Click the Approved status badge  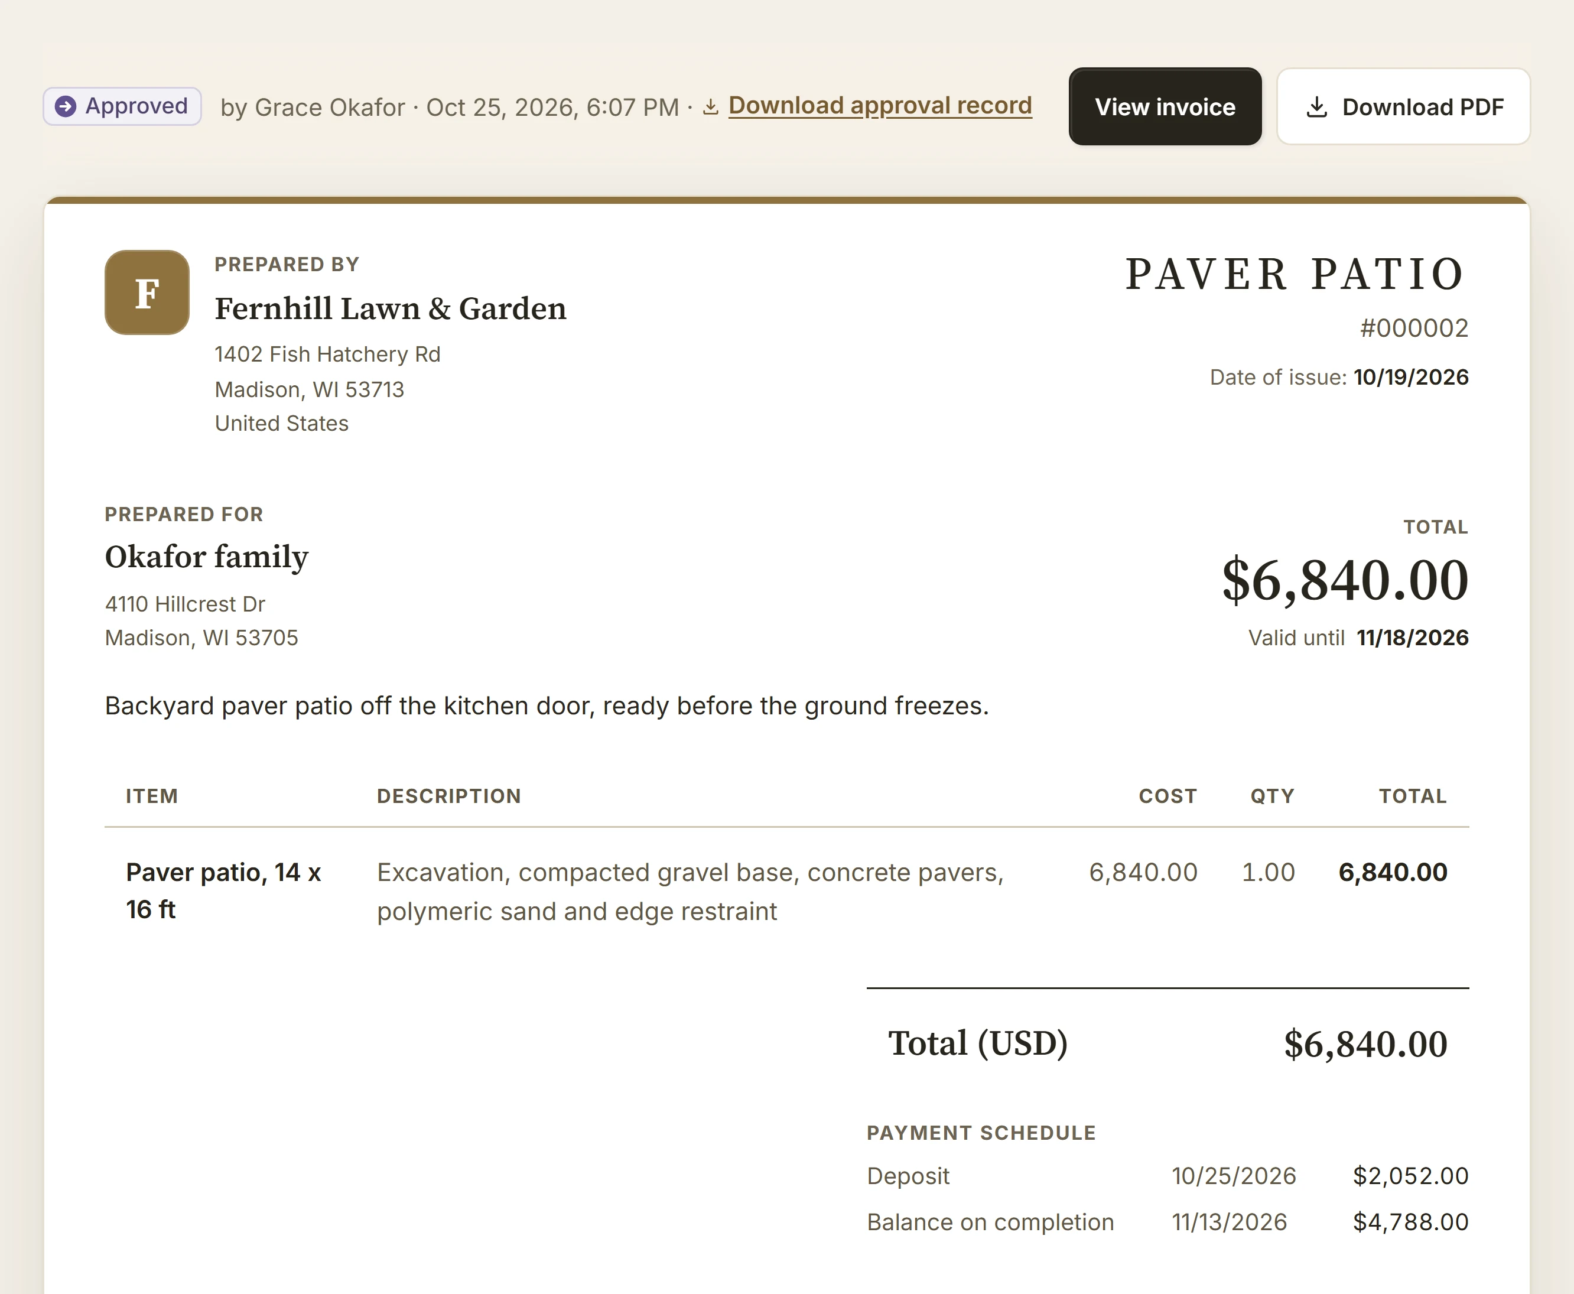[x=122, y=106]
